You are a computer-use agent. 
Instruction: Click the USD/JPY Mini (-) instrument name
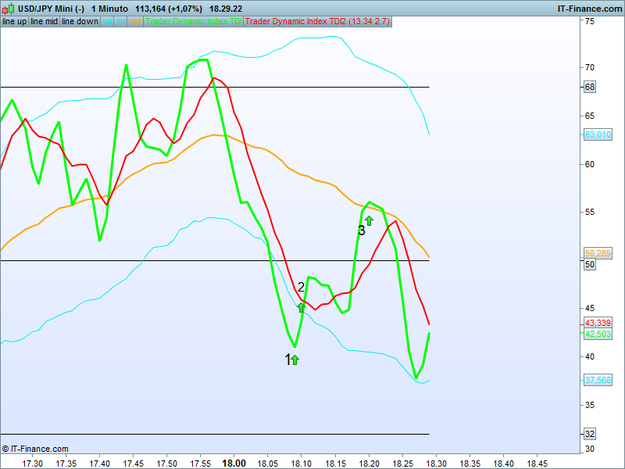51,9
